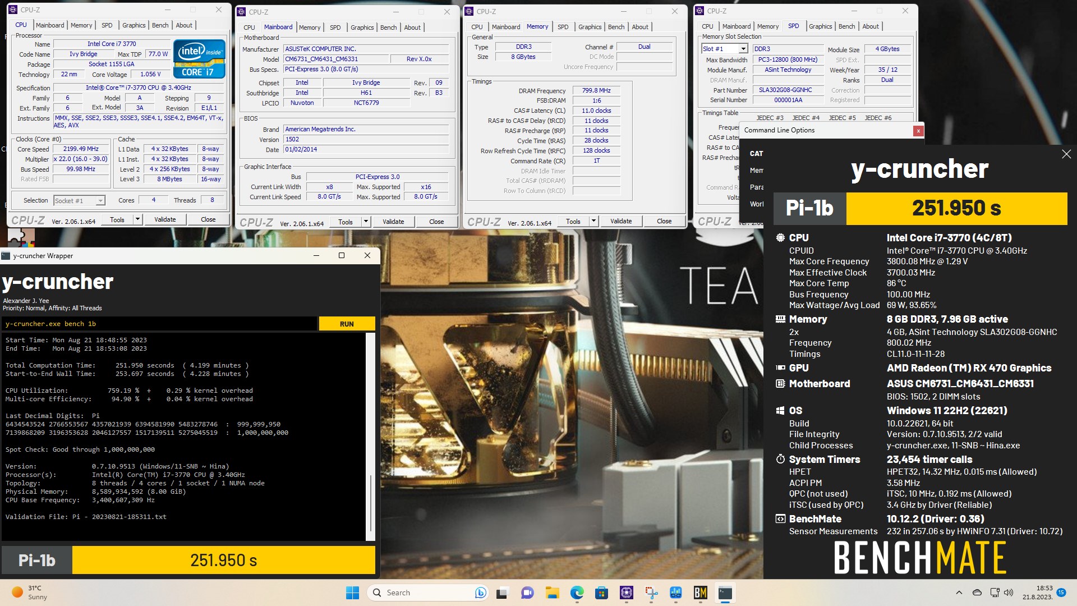Screen dimensions: 1077x606
Task: Open Snipping Tool from the taskbar
Action: (651, 593)
